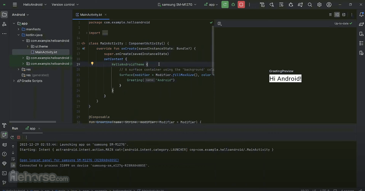This screenshot has height=191, width=365.
Task: Toggle soft-wrap in Run console
Action: click(13, 159)
